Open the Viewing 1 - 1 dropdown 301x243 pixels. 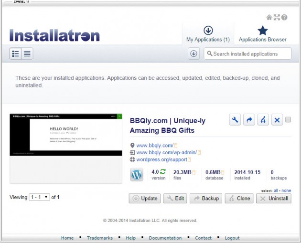39,197
